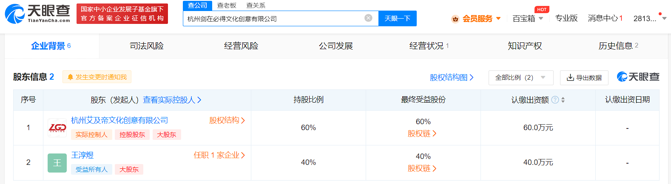Open the account 2813... dropdown menu
This screenshot has height=184, width=671.
click(x=665, y=18)
